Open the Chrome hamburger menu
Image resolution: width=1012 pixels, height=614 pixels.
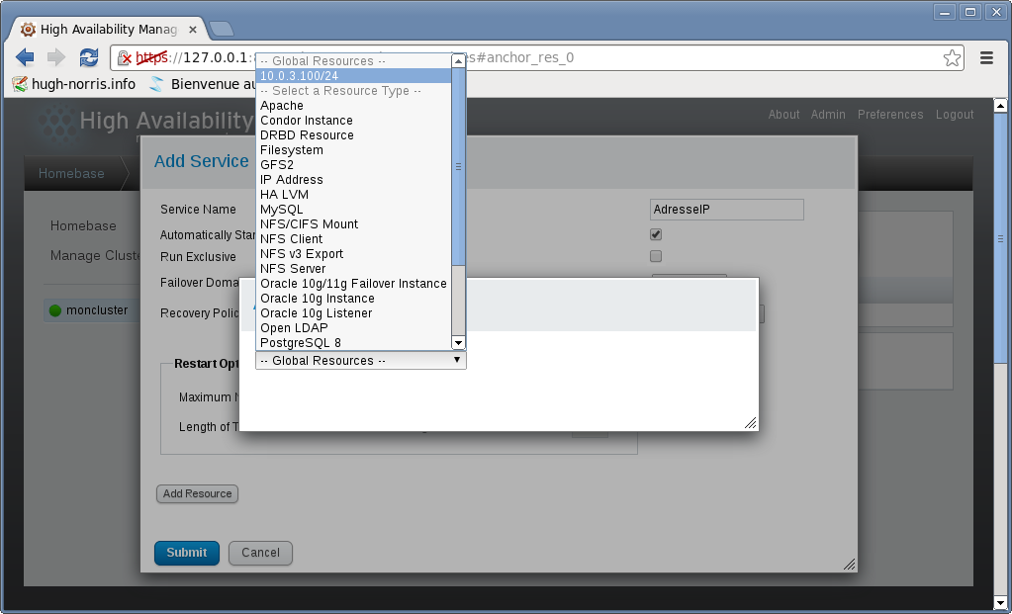986,58
